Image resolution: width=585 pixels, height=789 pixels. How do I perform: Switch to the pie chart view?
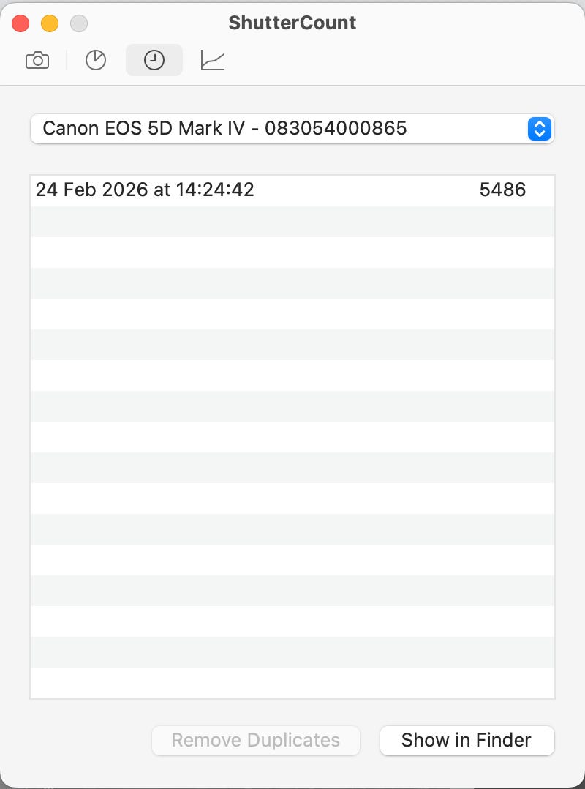point(96,61)
